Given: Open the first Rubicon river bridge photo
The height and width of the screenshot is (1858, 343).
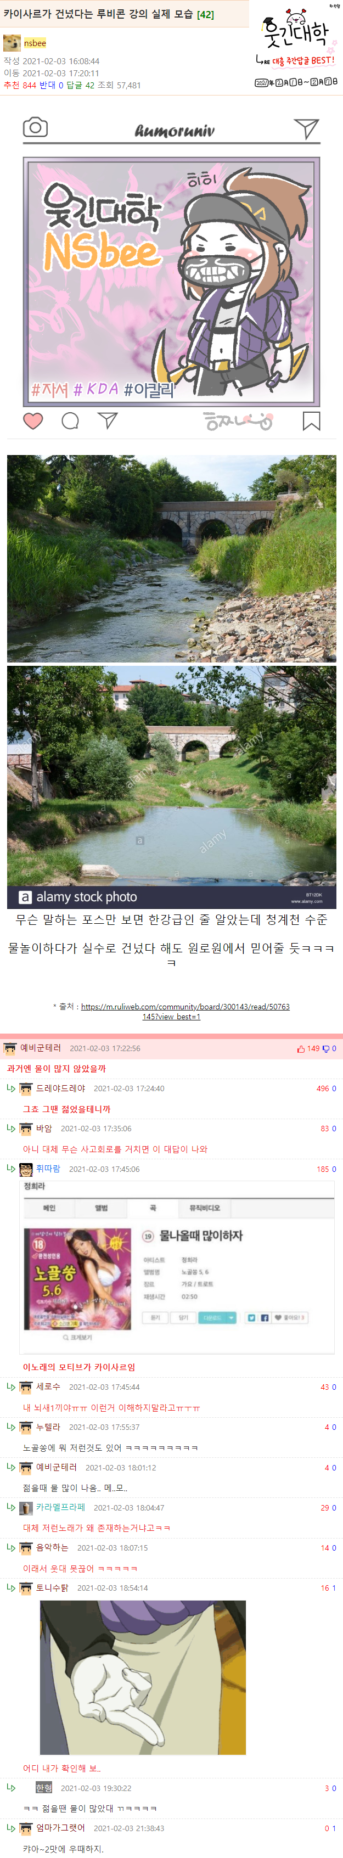Looking at the screenshot, I should pos(171,558).
